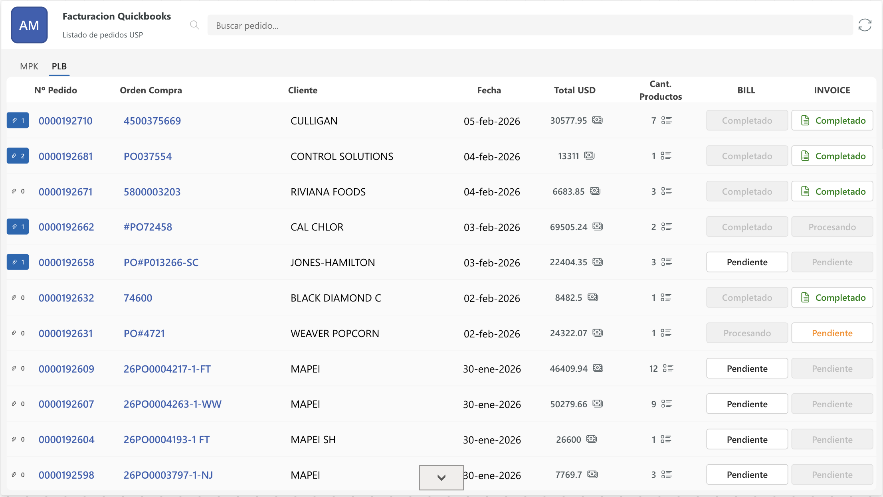Image resolution: width=883 pixels, height=497 pixels.
Task: Click orange Pendiente invoice for WEAVER POPCORN
Action: click(832, 333)
